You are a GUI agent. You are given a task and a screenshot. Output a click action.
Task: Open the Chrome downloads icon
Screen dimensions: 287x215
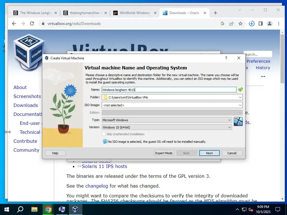251,24
